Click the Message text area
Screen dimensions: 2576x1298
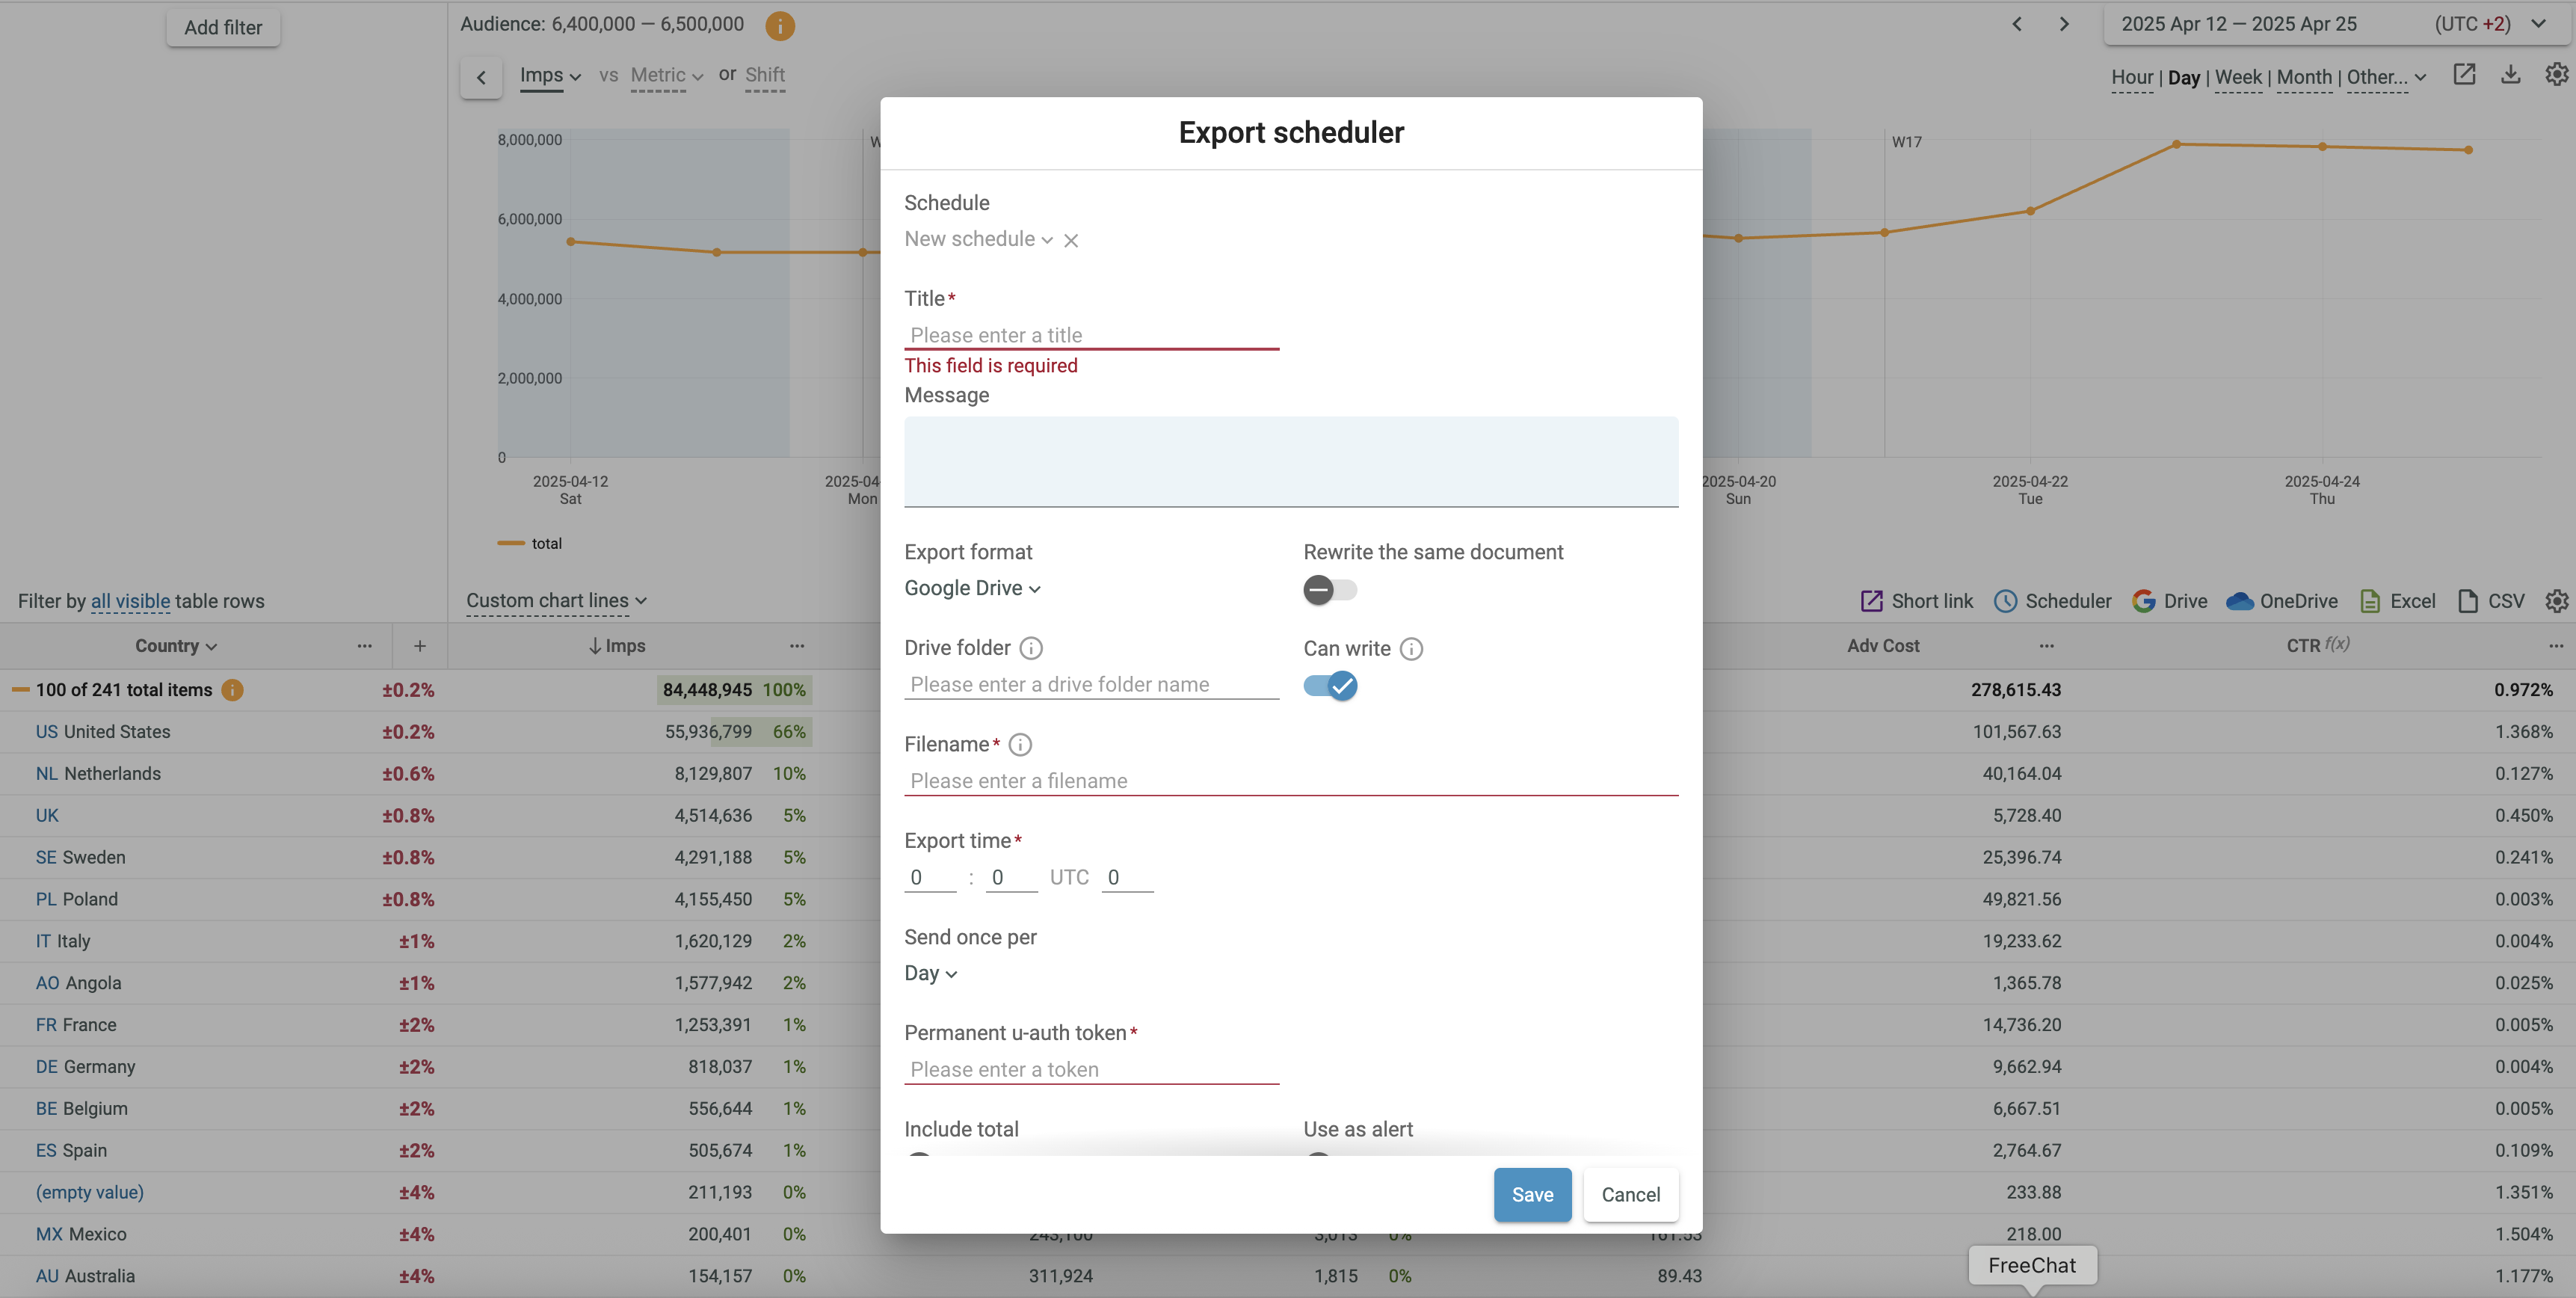click(x=1290, y=461)
